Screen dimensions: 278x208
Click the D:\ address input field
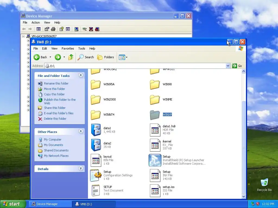point(135,66)
